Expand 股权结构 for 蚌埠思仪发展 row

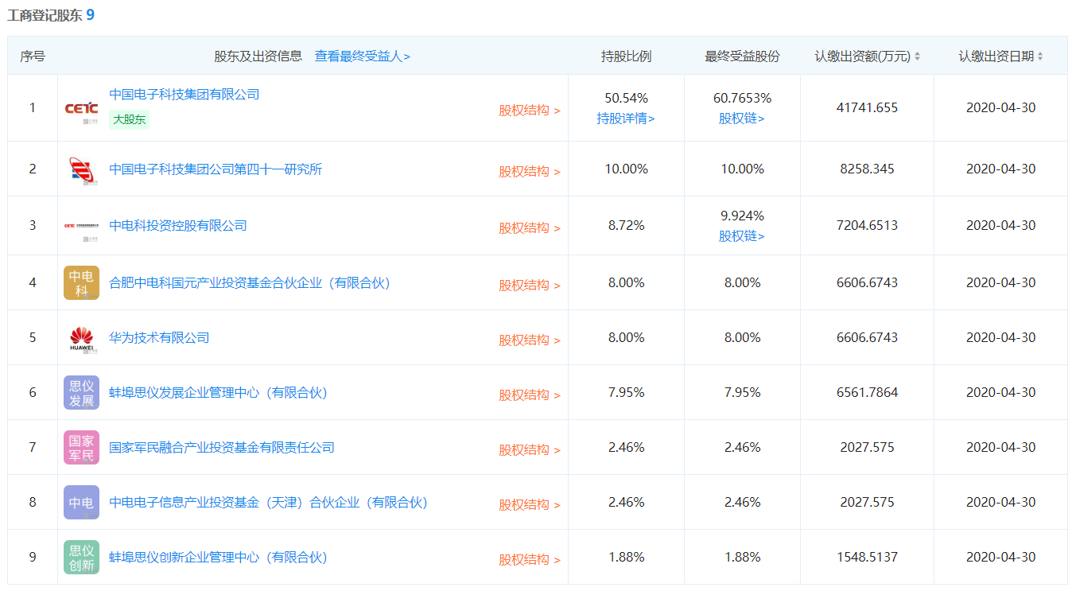click(x=530, y=395)
